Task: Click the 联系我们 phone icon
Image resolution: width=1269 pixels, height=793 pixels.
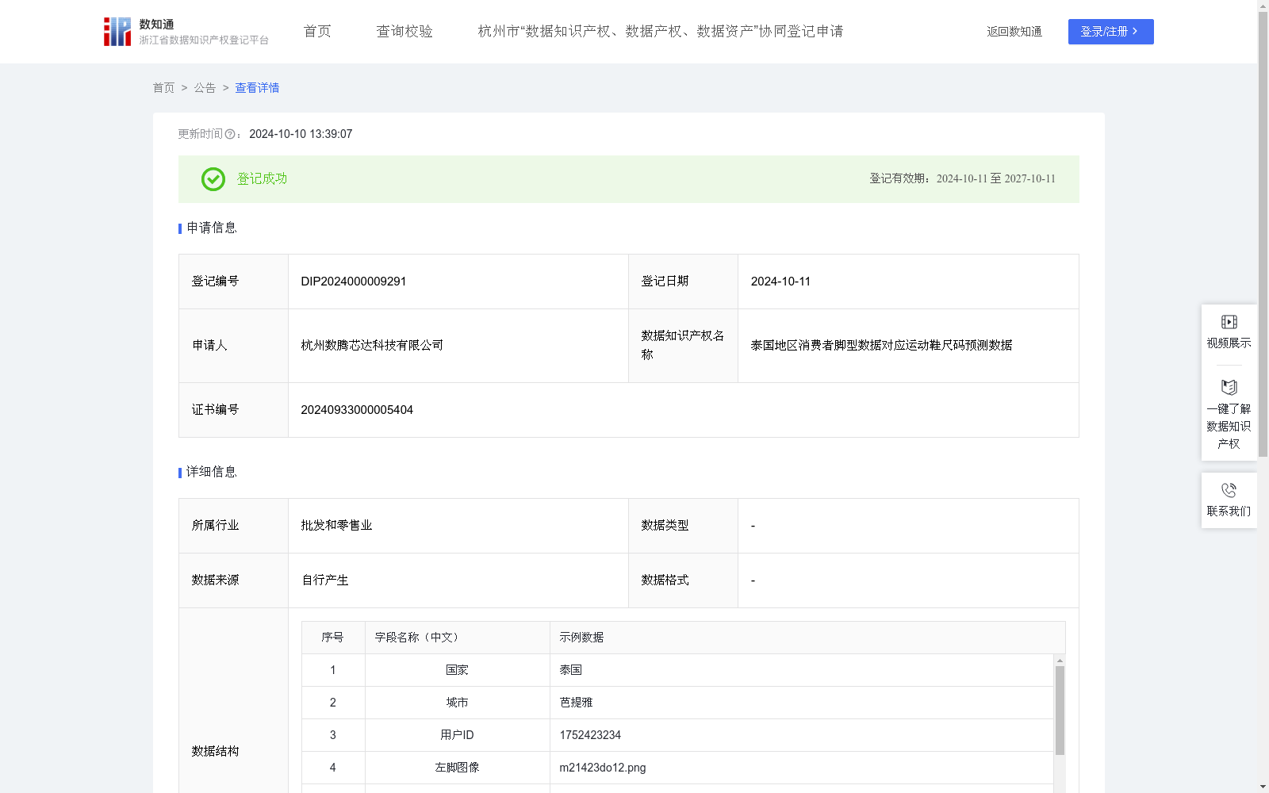Action: tap(1229, 490)
